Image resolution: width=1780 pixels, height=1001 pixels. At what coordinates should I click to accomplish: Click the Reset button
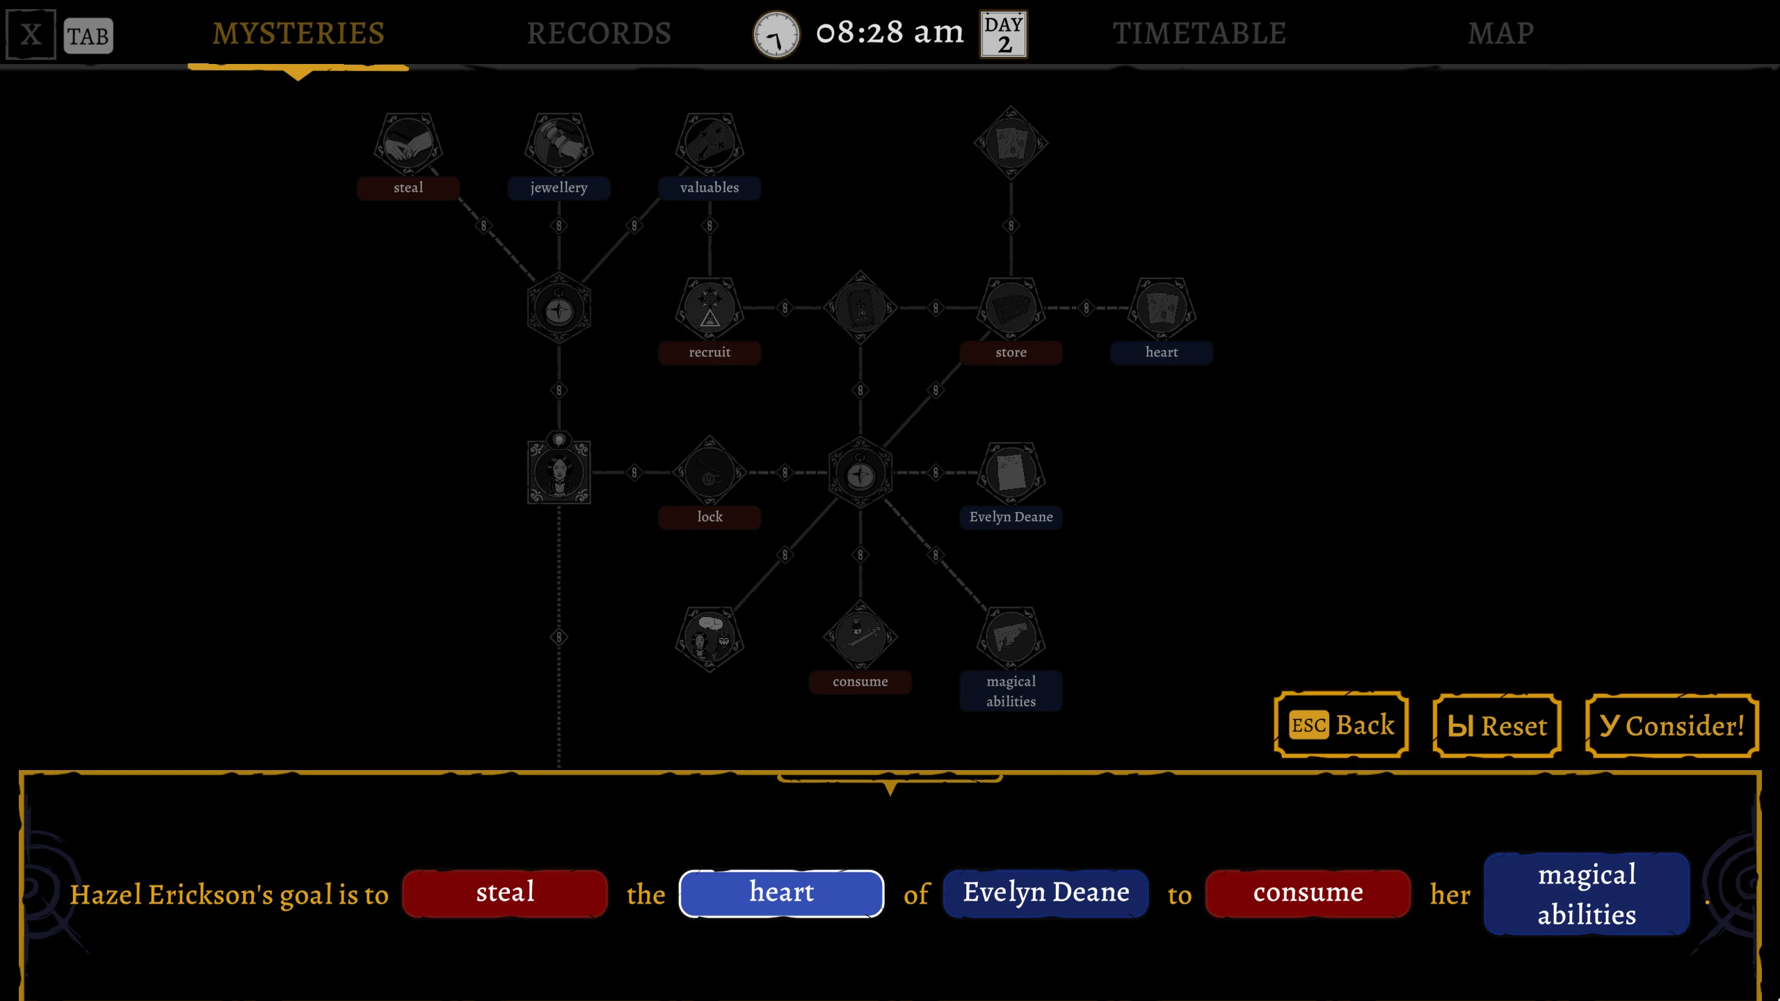[x=1497, y=726]
